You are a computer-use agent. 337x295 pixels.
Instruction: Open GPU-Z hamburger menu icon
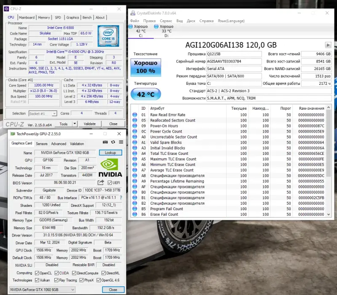point(121,142)
